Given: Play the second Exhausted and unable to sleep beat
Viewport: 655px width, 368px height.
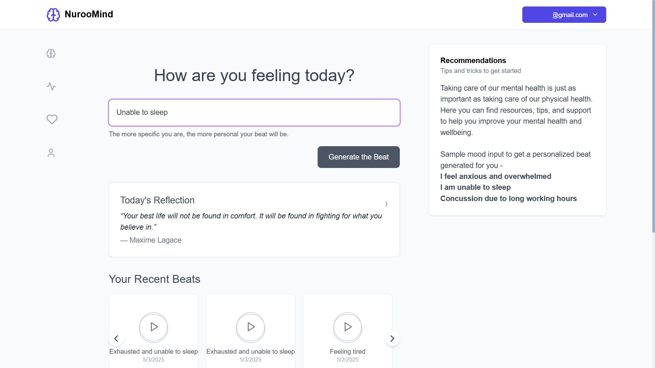Looking at the screenshot, I should pos(250,327).
